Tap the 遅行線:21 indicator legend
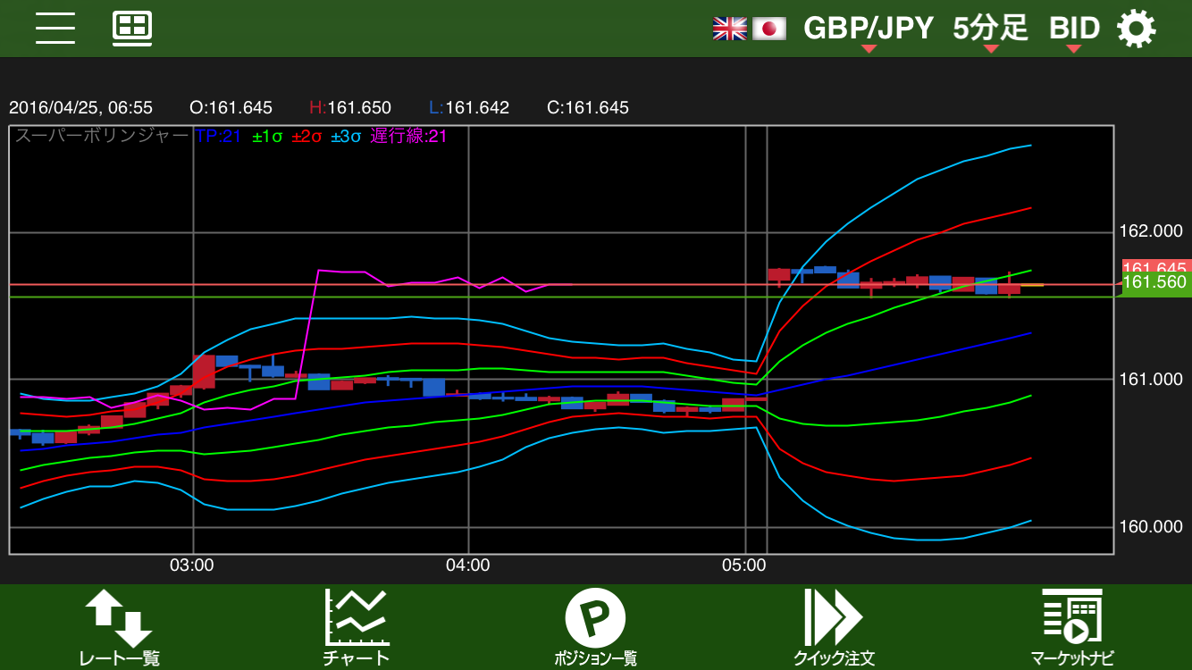The image size is (1192, 670). pos(408,137)
